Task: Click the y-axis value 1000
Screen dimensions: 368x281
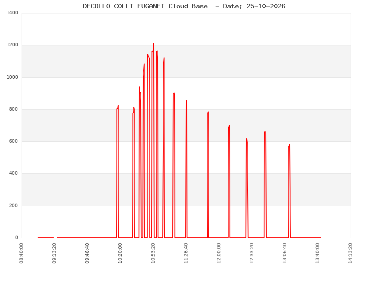Action: (13, 77)
